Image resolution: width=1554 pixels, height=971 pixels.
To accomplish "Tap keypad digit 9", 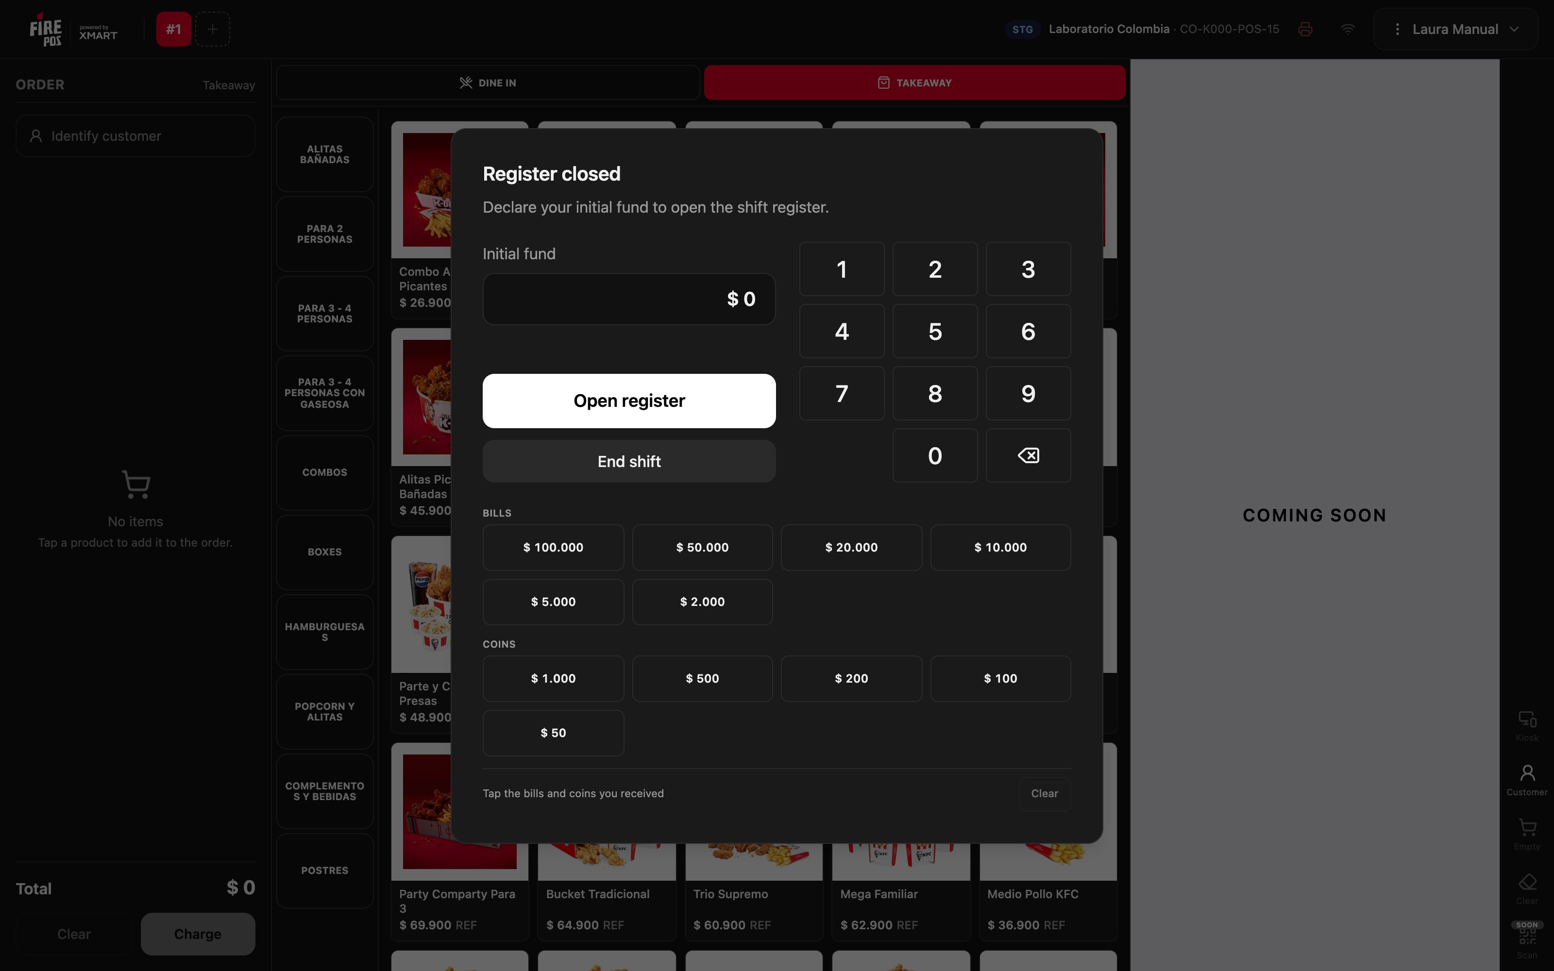I will point(1028,394).
